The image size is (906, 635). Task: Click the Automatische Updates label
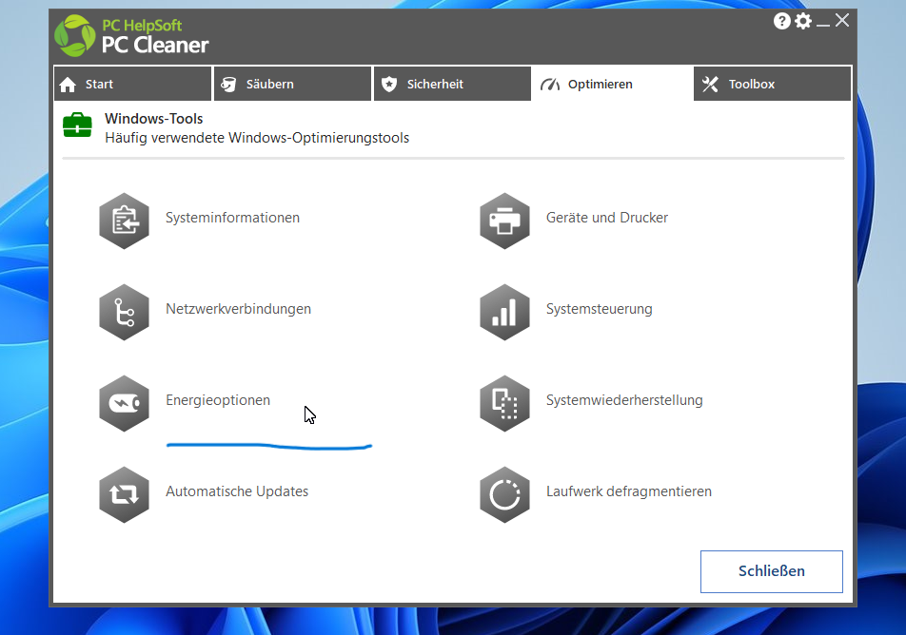click(x=237, y=491)
